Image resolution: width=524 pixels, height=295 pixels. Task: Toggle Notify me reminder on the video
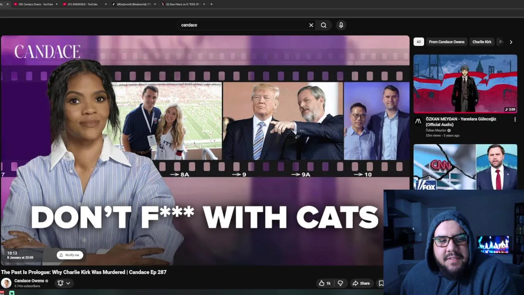click(70, 255)
